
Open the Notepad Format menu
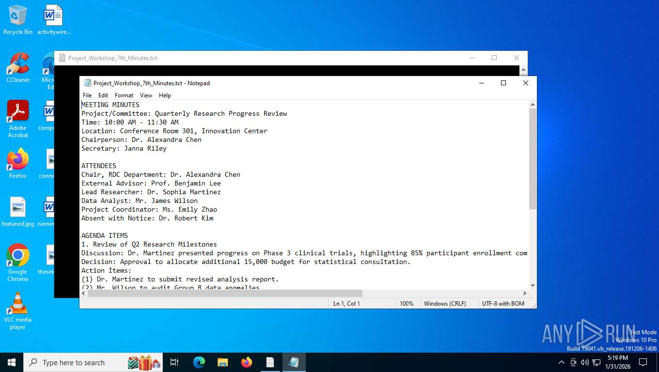[x=124, y=95]
